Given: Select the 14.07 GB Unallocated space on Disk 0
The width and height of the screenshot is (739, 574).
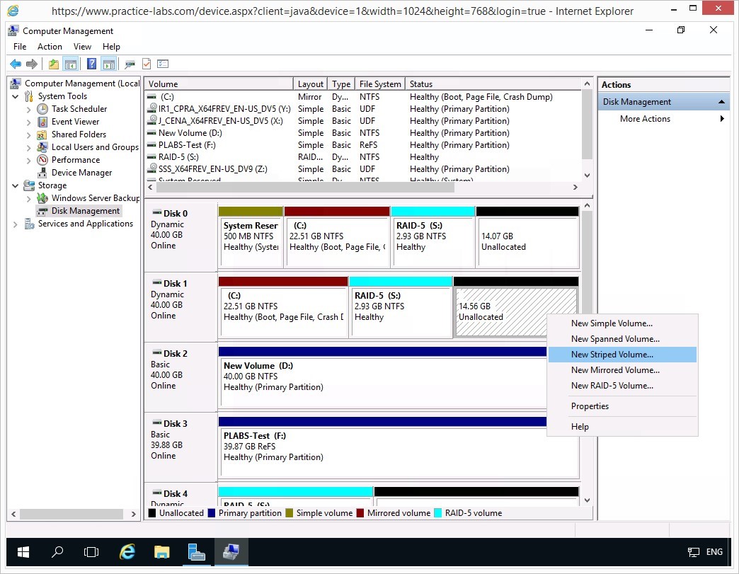Looking at the screenshot, I should [x=527, y=241].
